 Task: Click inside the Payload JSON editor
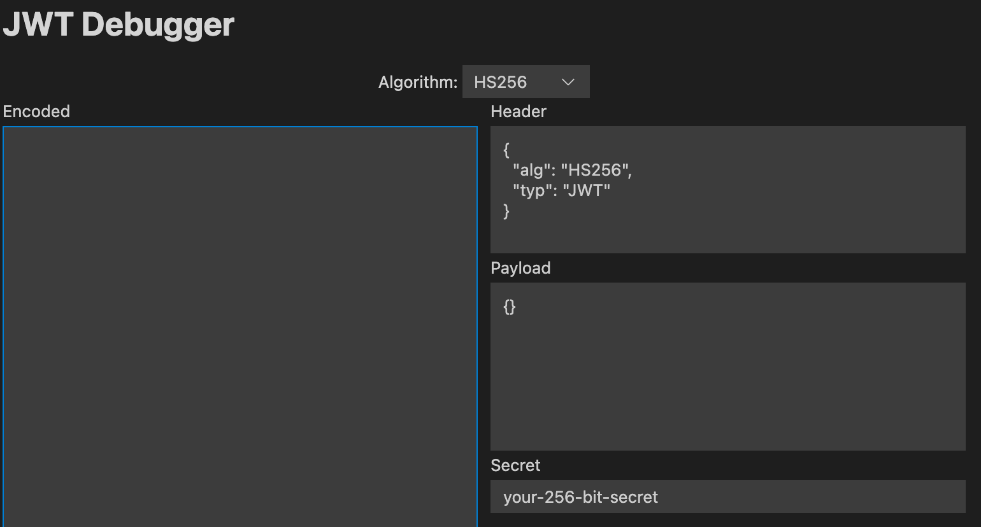[726, 366]
